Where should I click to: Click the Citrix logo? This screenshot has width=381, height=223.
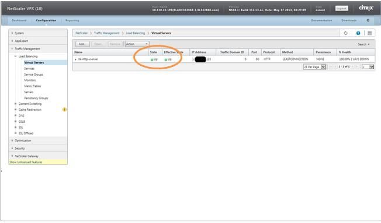coord(366,8)
